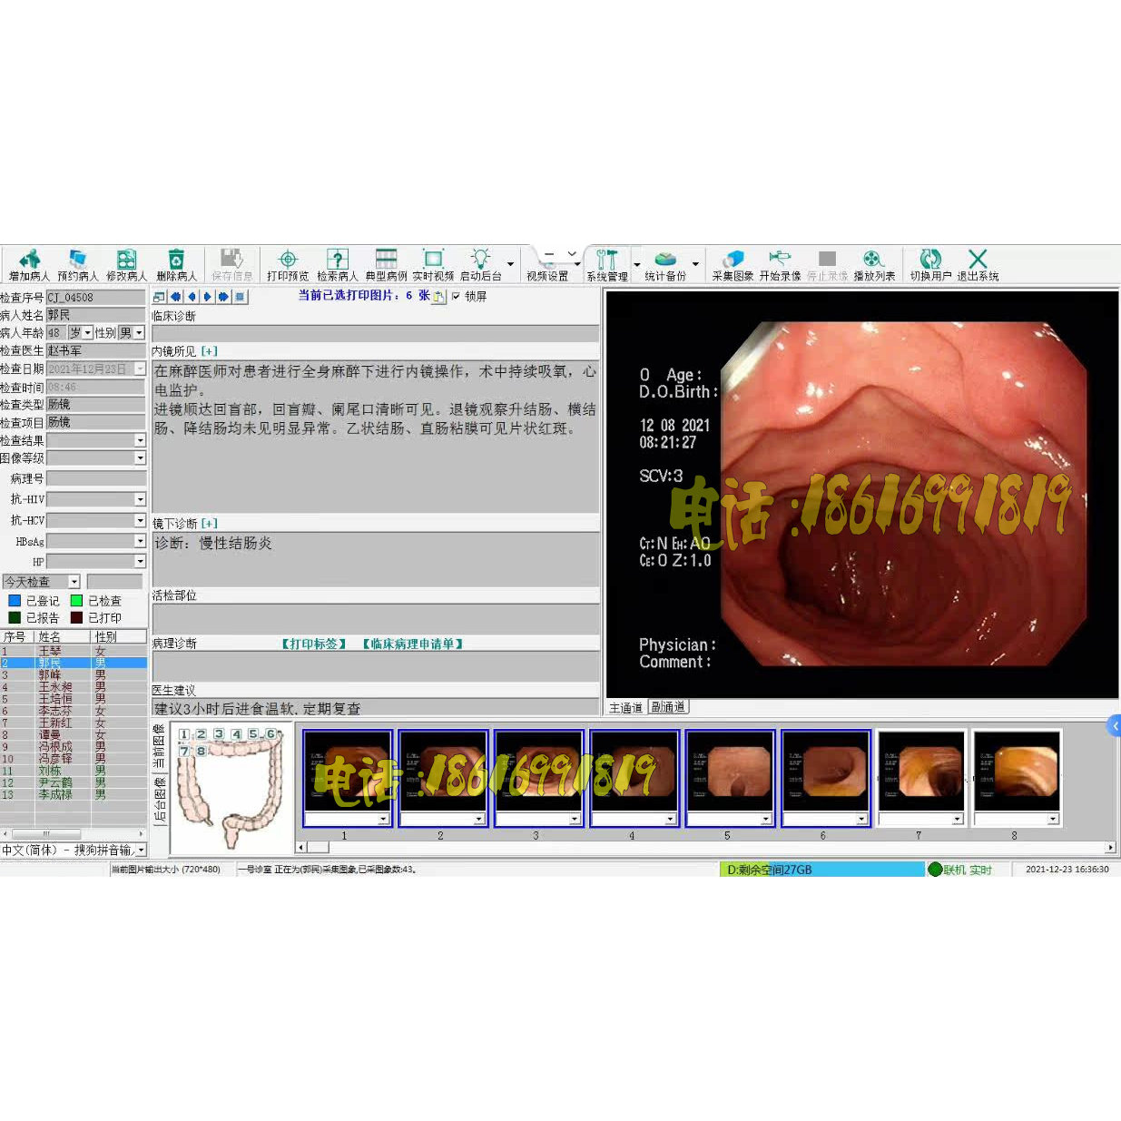Open the 抗-HIV dropdown
This screenshot has width=1121, height=1121.
coord(140,499)
